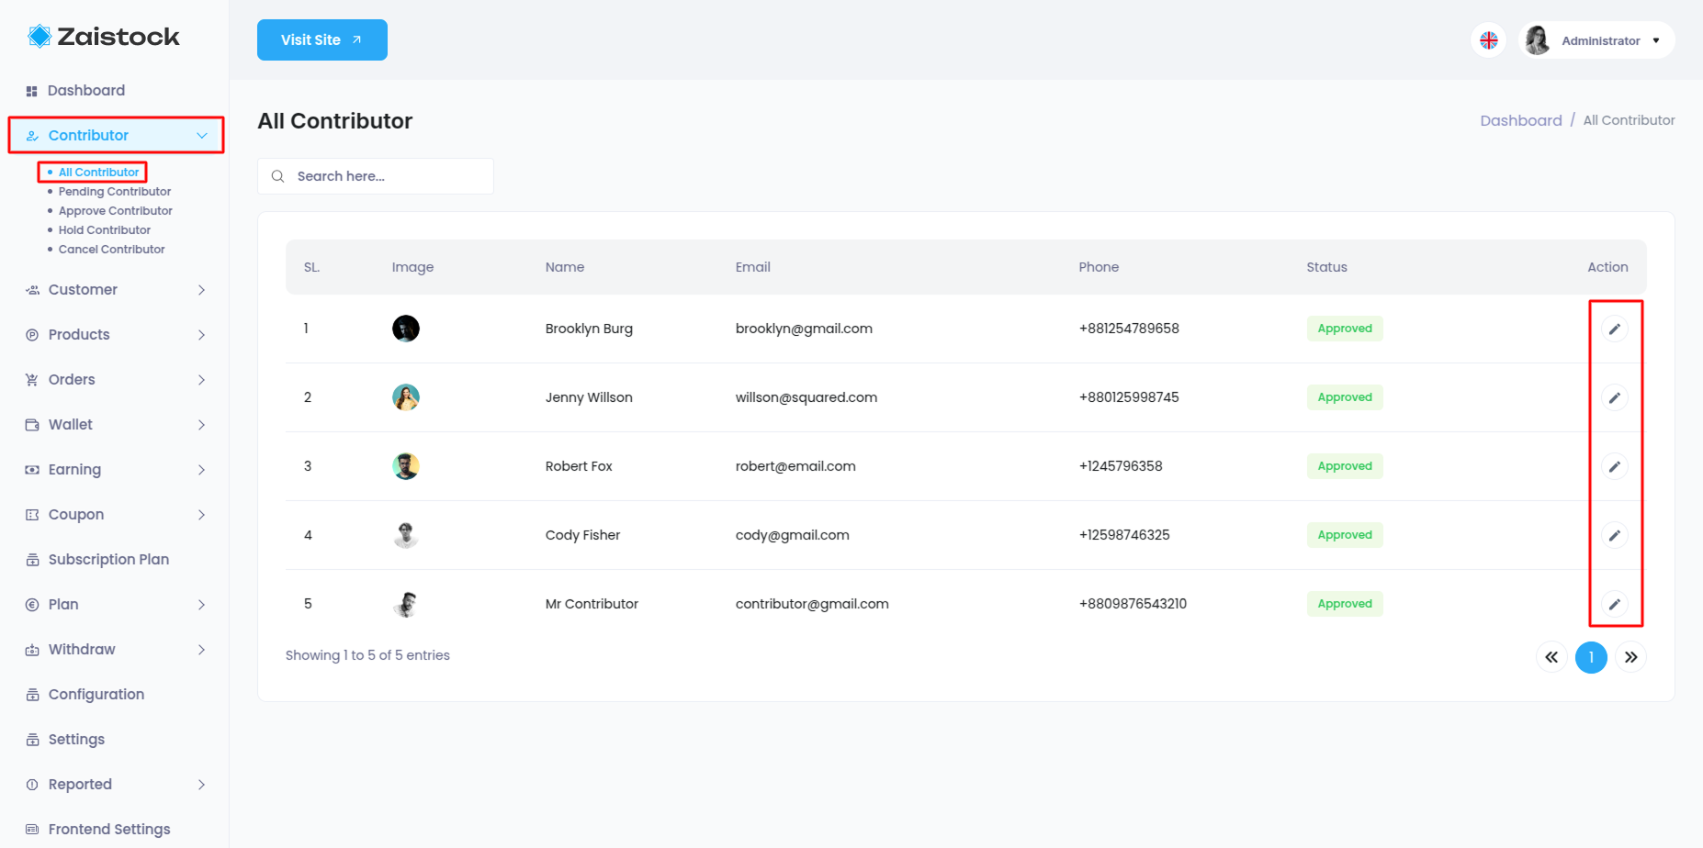This screenshot has height=848, width=1703.
Task: Click the Dashboard breadcrumb link
Action: click(x=1521, y=120)
